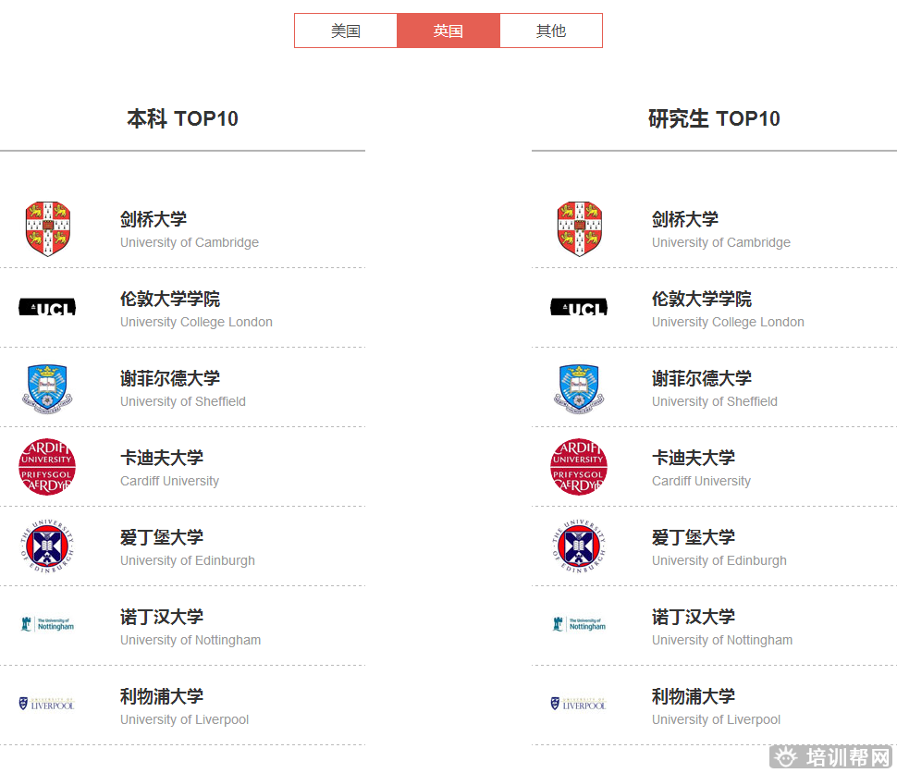Click 'University of Nottingham' text under 本科 TOP10

click(190, 640)
